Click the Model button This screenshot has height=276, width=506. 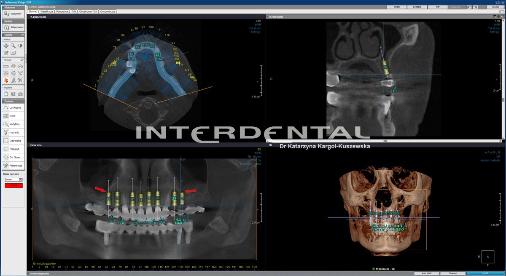pos(396,7)
